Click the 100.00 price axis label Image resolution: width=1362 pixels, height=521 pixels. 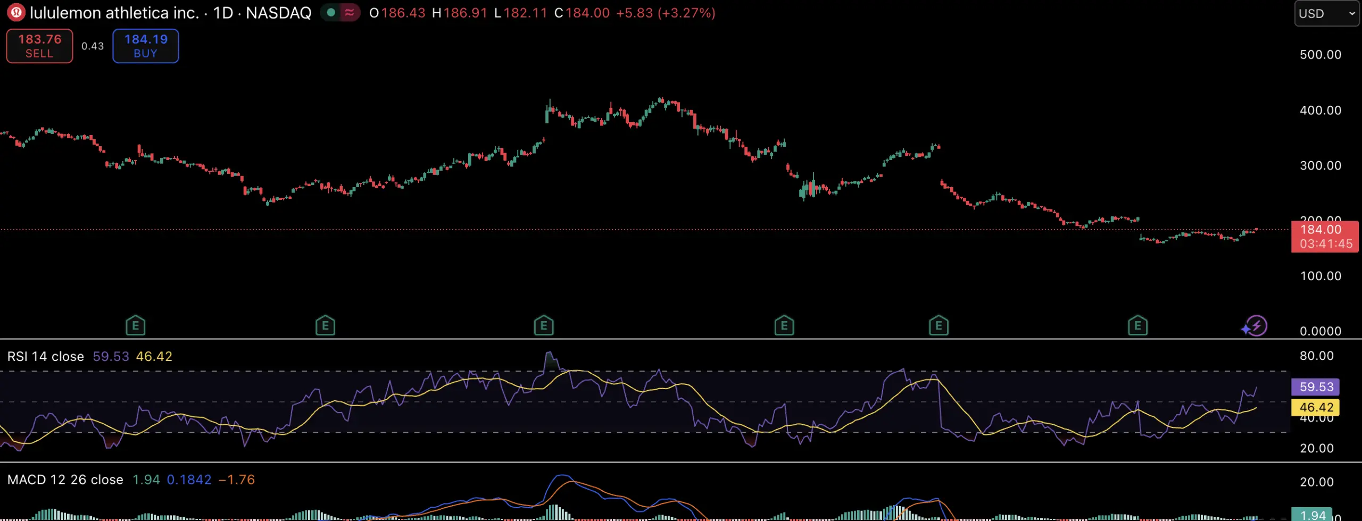coord(1321,276)
